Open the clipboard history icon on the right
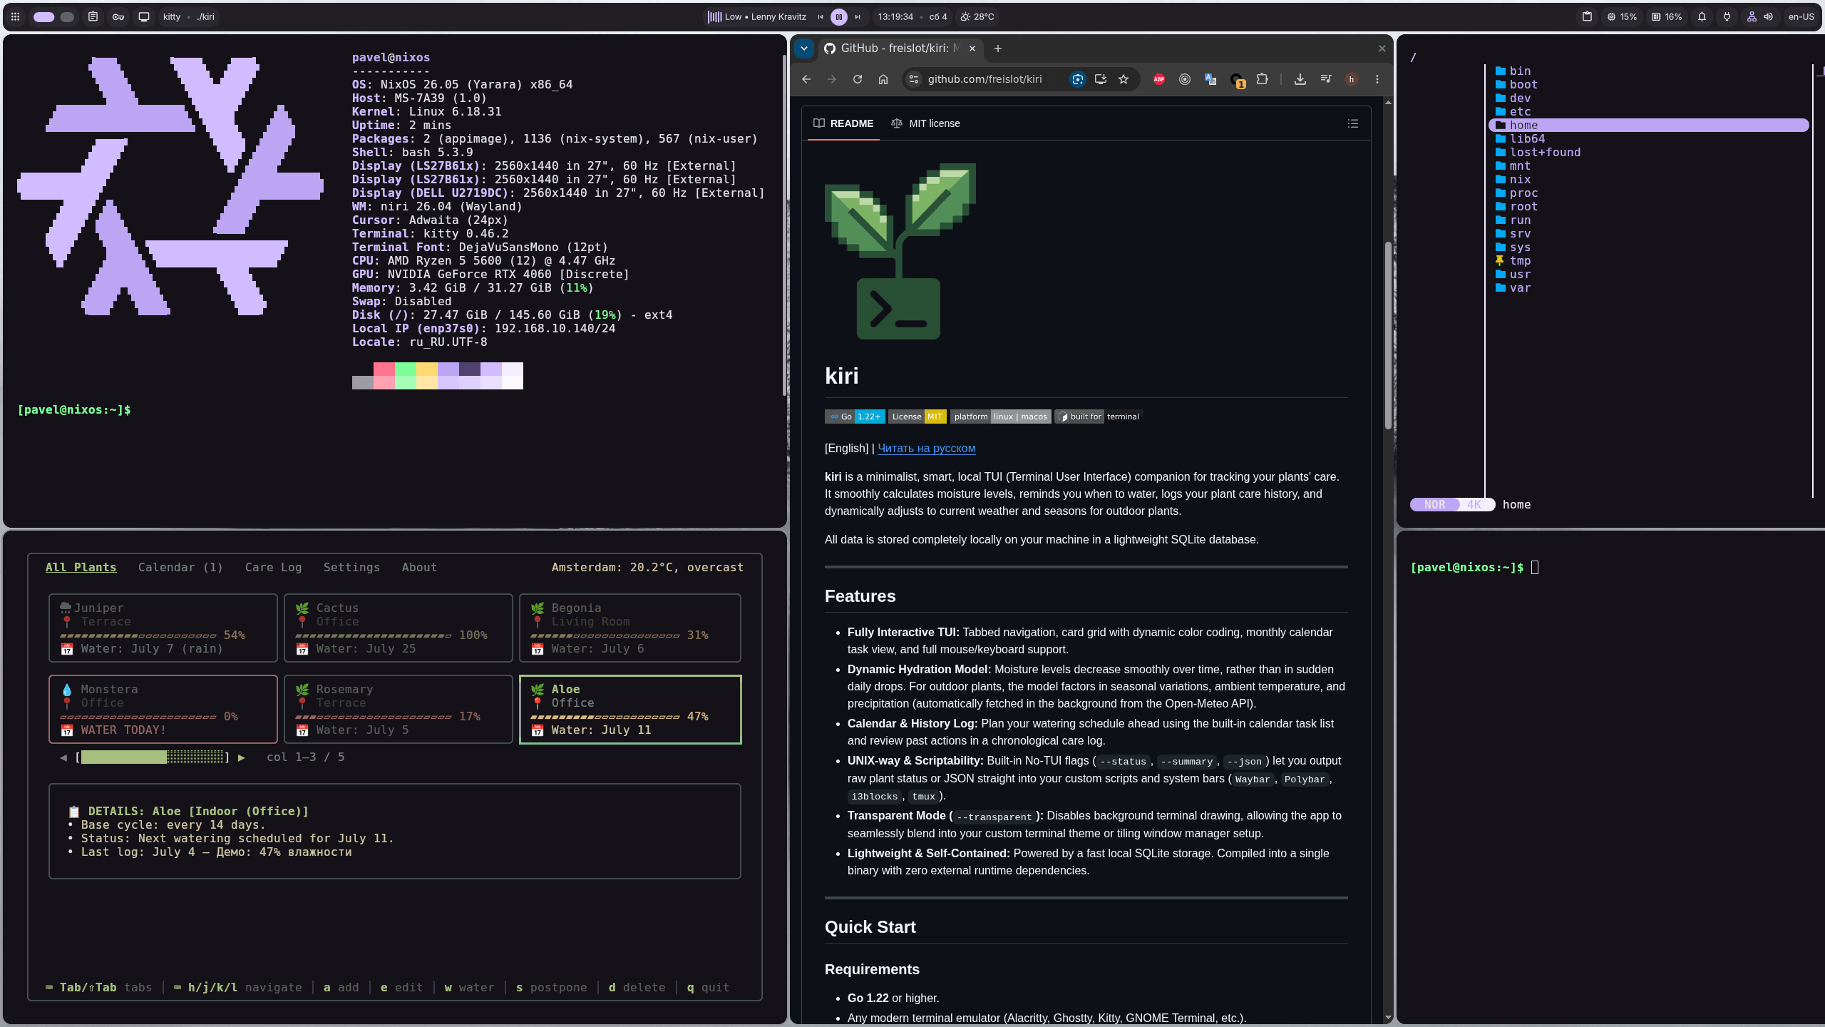Image resolution: width=1825 pixels, height=1027 pixels. tap(1587, 16)
